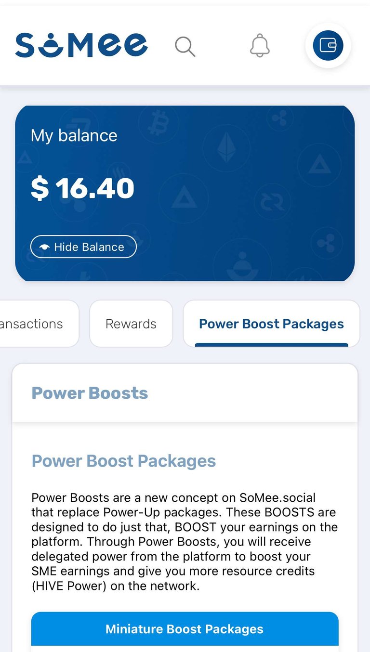
Task: Expand the Miniature Boost Packages section
Action: coord(185,629)
